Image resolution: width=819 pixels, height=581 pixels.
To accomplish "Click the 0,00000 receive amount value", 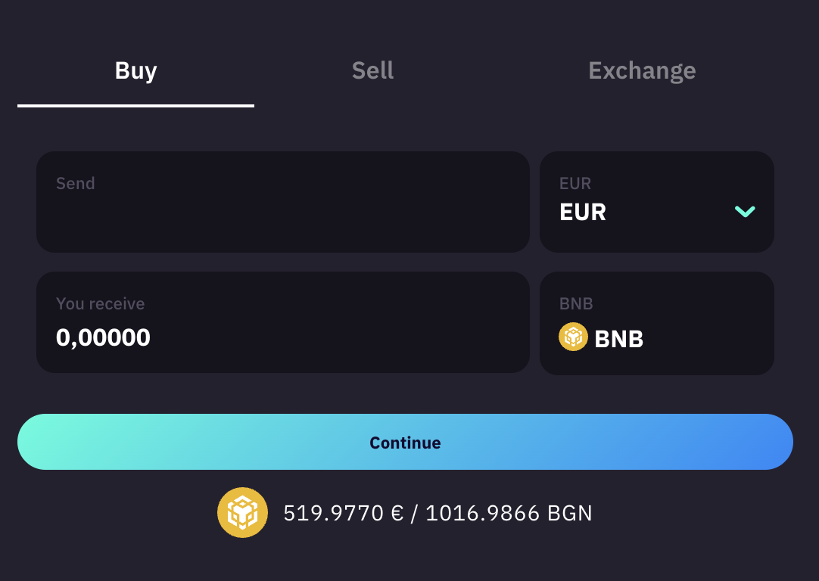I will 103,337.
